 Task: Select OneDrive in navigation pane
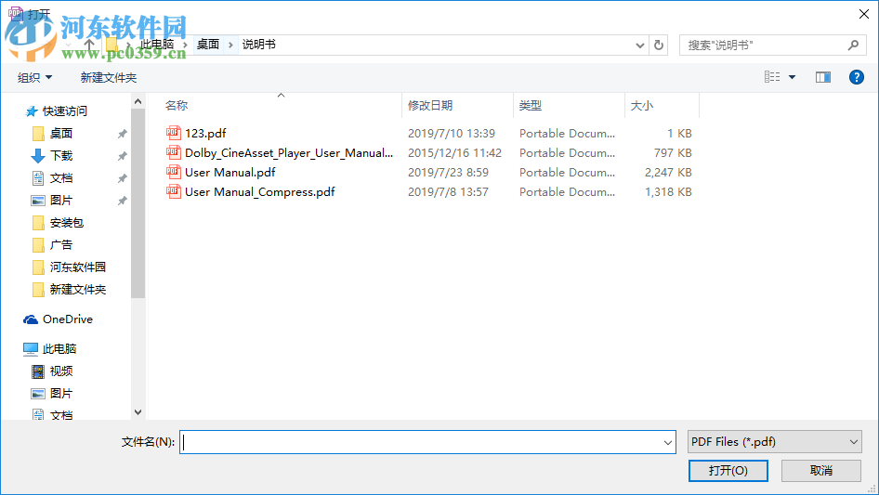pyautogui.click(x=68, y=319)
